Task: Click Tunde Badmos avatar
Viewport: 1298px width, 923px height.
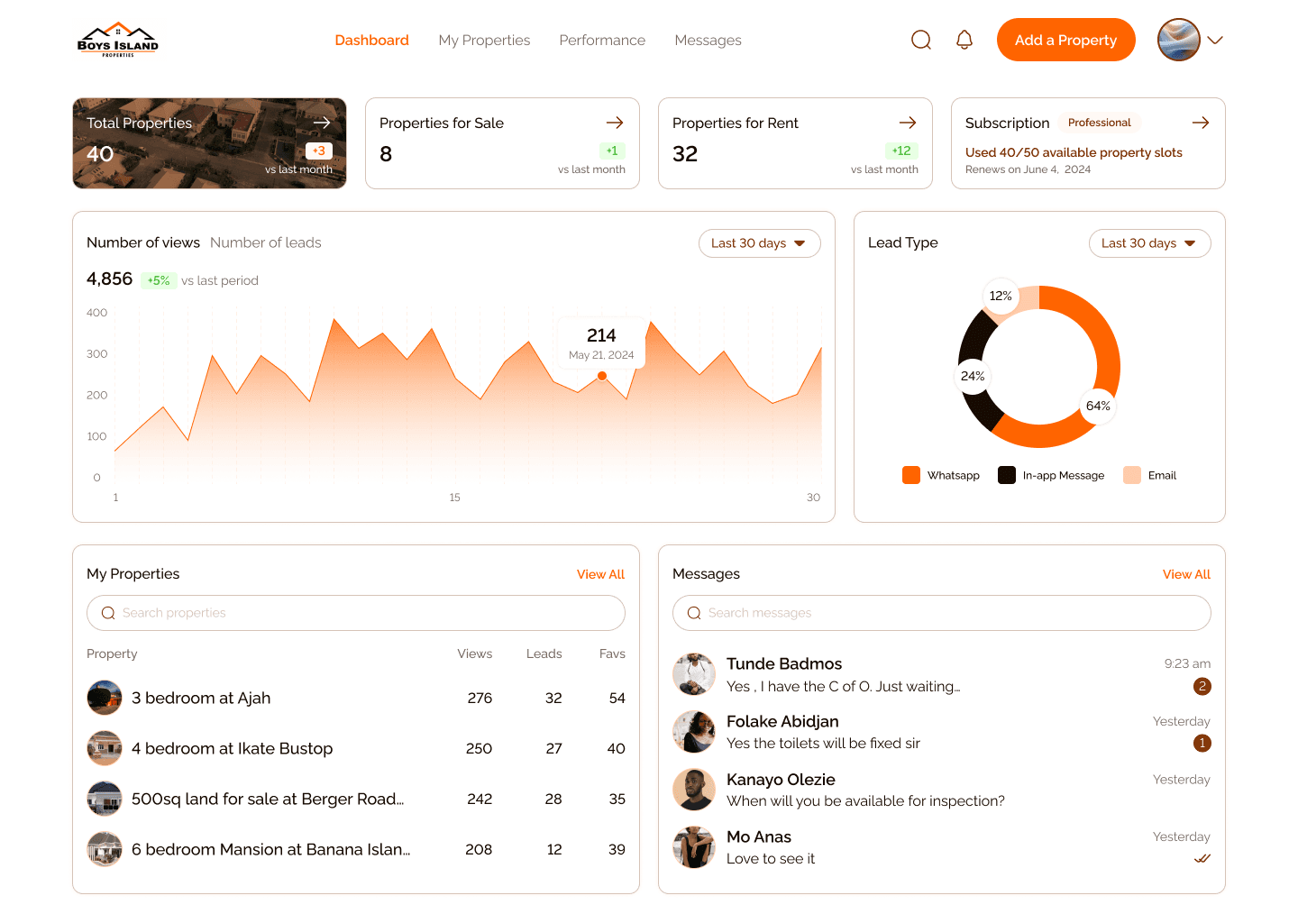Action: coord(694,674)
